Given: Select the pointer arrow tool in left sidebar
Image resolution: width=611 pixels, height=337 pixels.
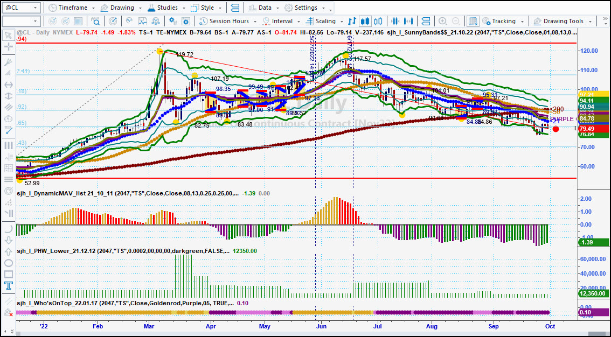Looking at the screenshot, I should [x=8, y=36].
